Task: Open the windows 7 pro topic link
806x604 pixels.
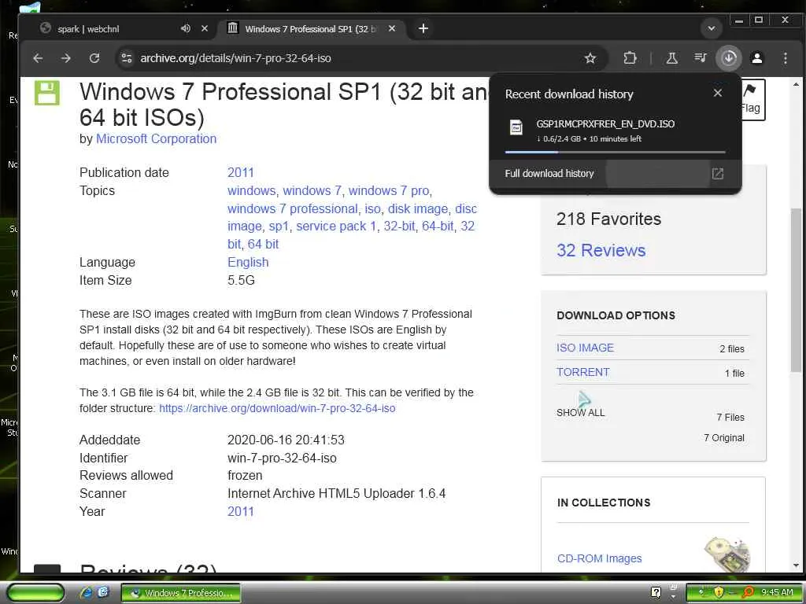Action: pos(389,190)
